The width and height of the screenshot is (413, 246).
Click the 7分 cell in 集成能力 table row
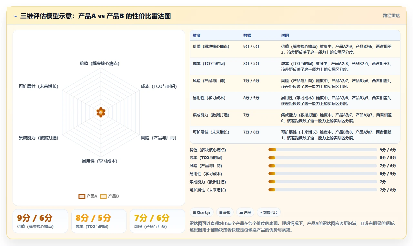(x=246, y=115)
